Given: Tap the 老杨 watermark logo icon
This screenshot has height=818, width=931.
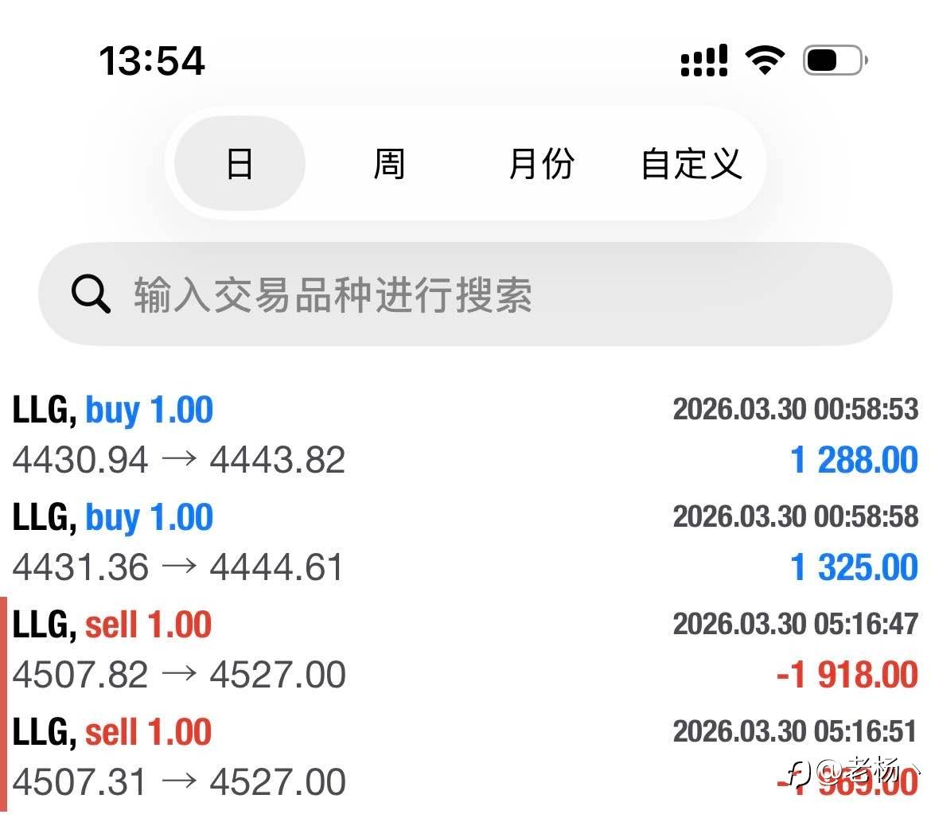Looking at the screenshot, I should [798, 770].
